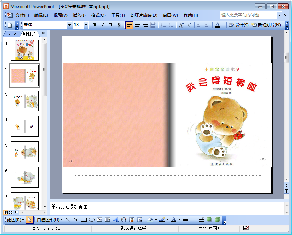Screen dimensions: 292x235
Task: Click the fill color bucket
Action: [x=150, y=220]
